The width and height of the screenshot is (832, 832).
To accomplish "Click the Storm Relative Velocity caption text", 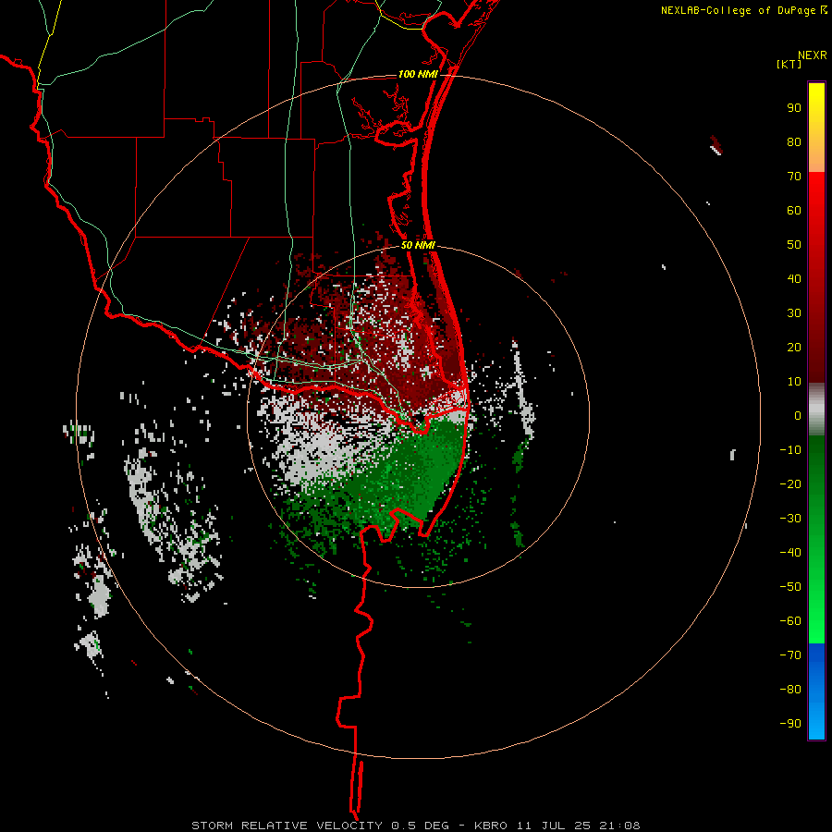I will point(287,826).
